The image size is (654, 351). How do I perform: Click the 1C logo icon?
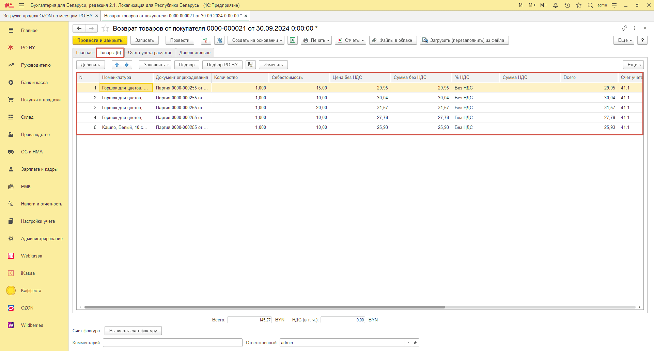click(x=9, y=5)
